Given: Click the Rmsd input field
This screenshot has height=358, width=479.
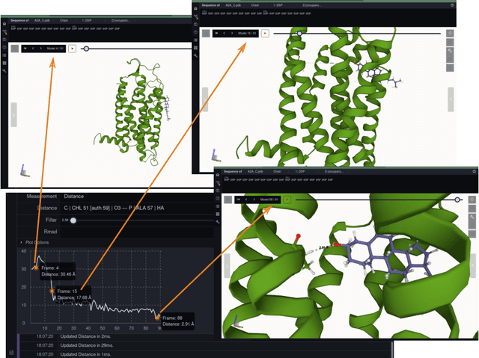Looking at the screenshot, I should [x=138, y=232].
